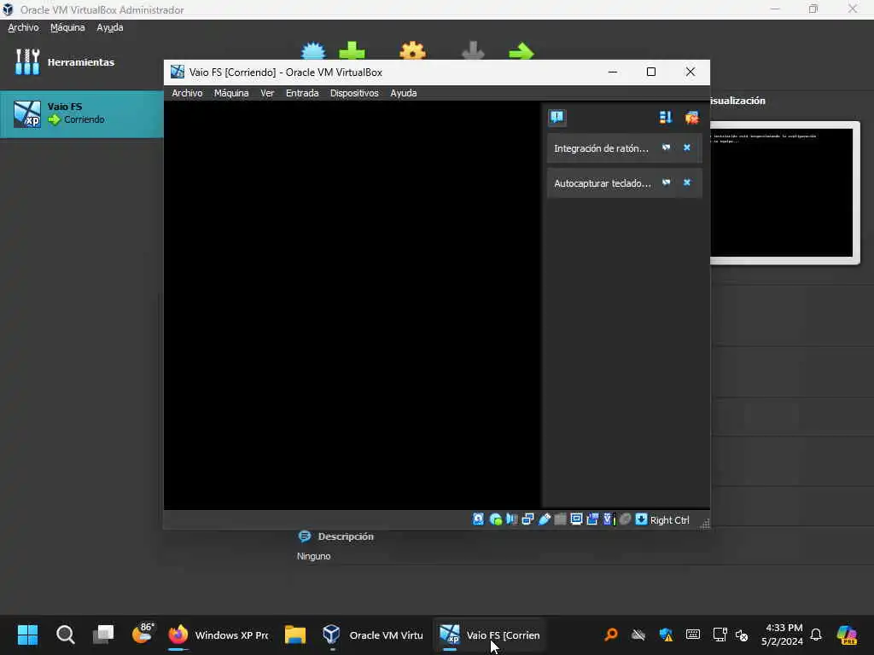Image resolution: width=874 pixels, height=655 pixels.
Task: Open taskbar Search
Action: point(65,635)
